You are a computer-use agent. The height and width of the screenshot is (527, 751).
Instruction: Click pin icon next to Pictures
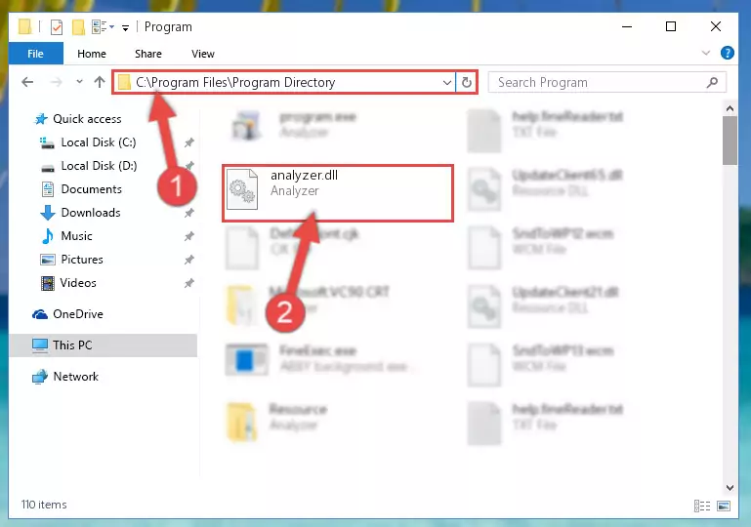click(189, 260)
